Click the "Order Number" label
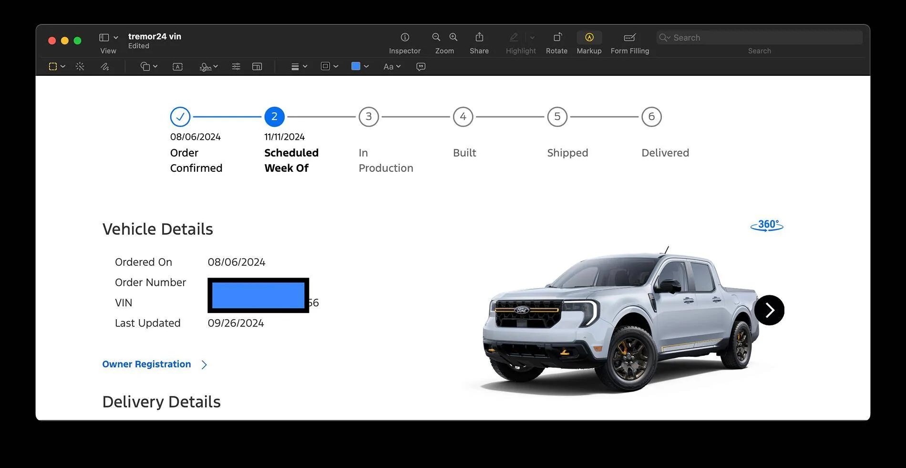This screenshot has width=906, height=468. (x=150, y=282)
